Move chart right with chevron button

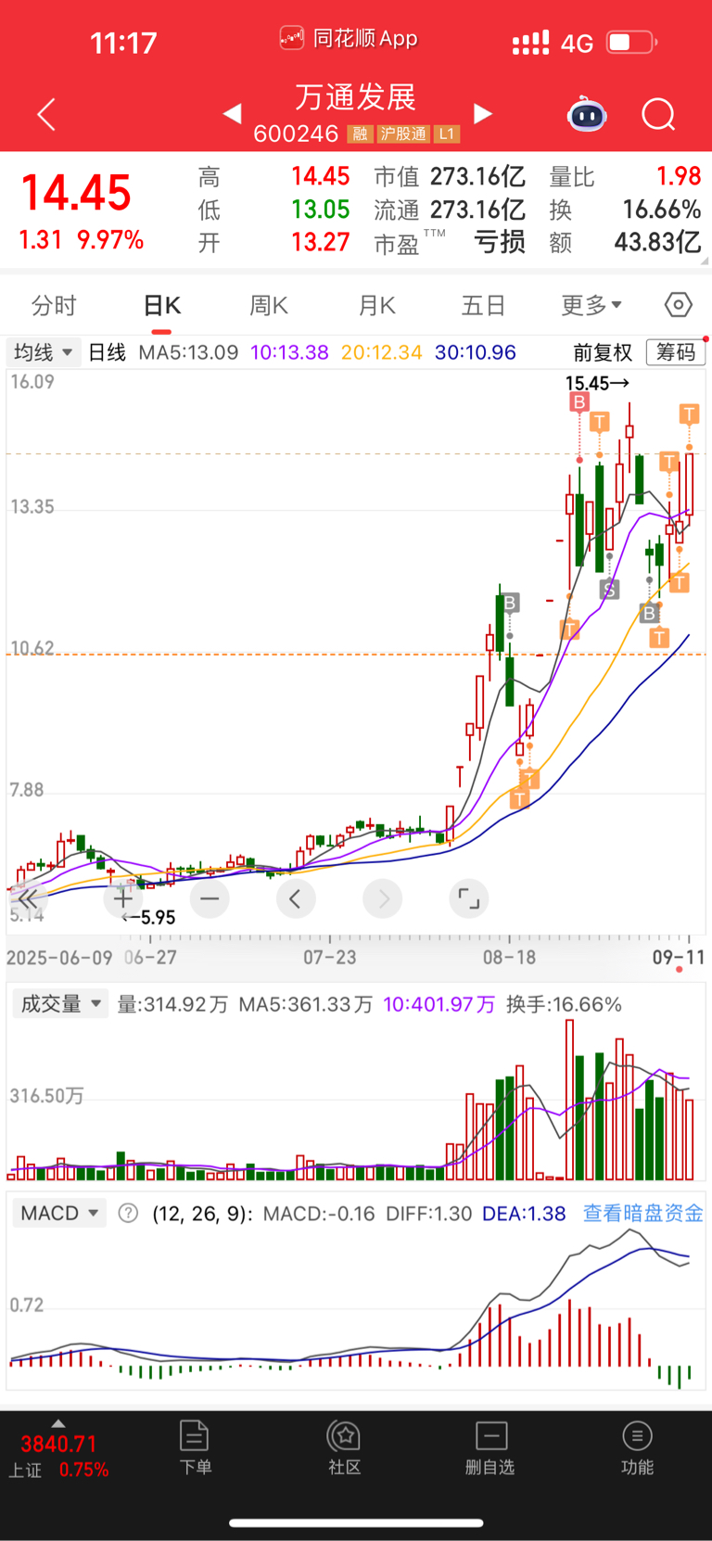383,898
